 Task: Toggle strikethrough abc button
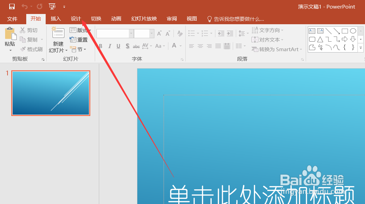pyautogui.click(x=136, y=46)
